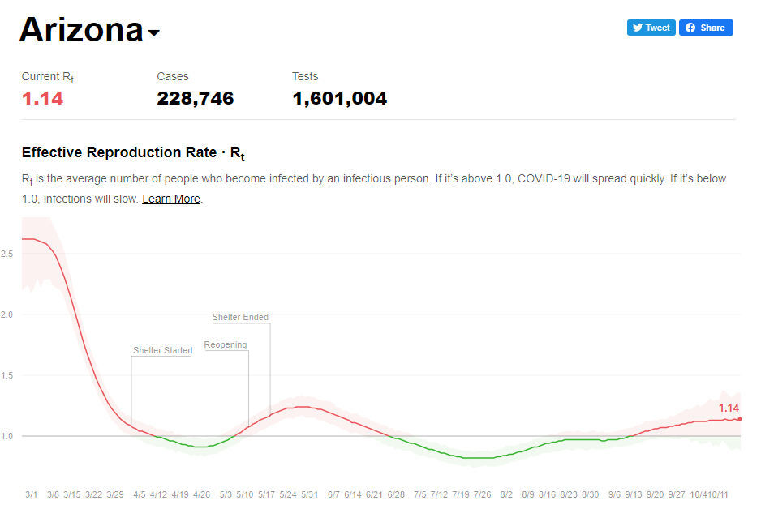Image resolution: width=761 pixels, height=509 pixels.
Task: Select the Shelter Started annotation label
Action: point(162,350)
